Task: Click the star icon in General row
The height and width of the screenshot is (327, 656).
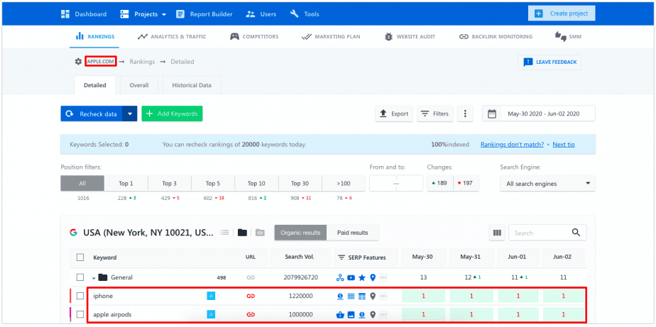Action: tap(362, 277)
